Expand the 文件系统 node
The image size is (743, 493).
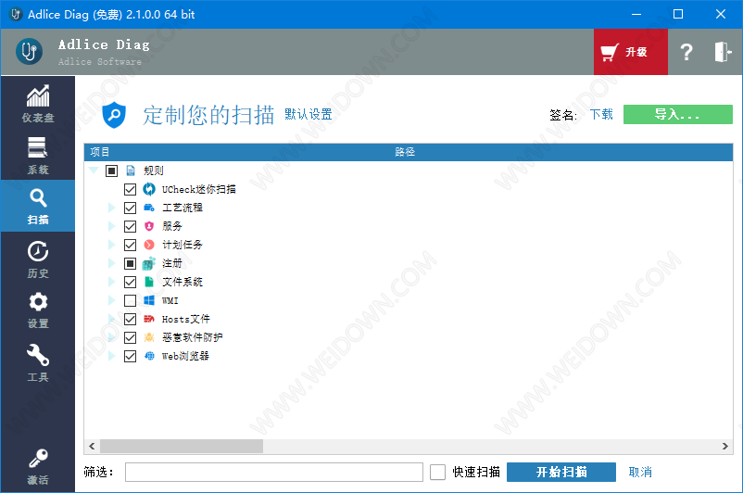[111, 282]
